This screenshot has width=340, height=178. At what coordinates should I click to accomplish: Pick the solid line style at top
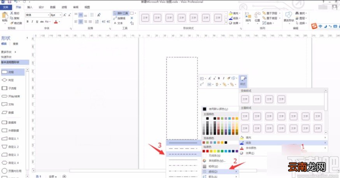click(x=184, y=143)
